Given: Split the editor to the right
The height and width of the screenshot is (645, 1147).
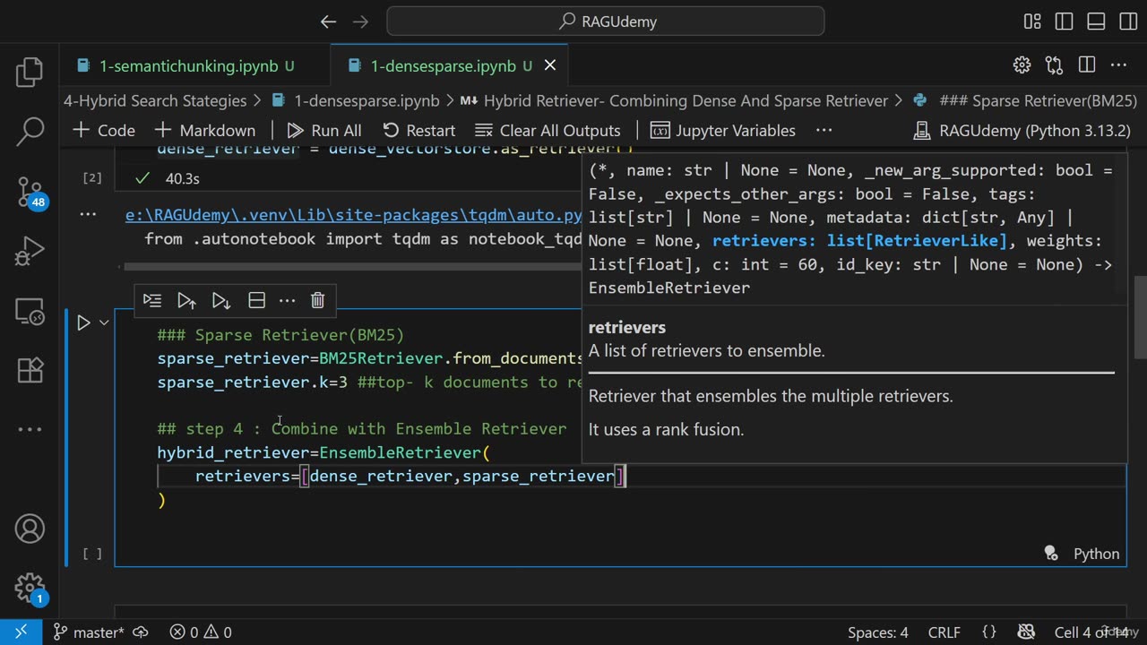Looking at the screenshot, I should 1086,65.
